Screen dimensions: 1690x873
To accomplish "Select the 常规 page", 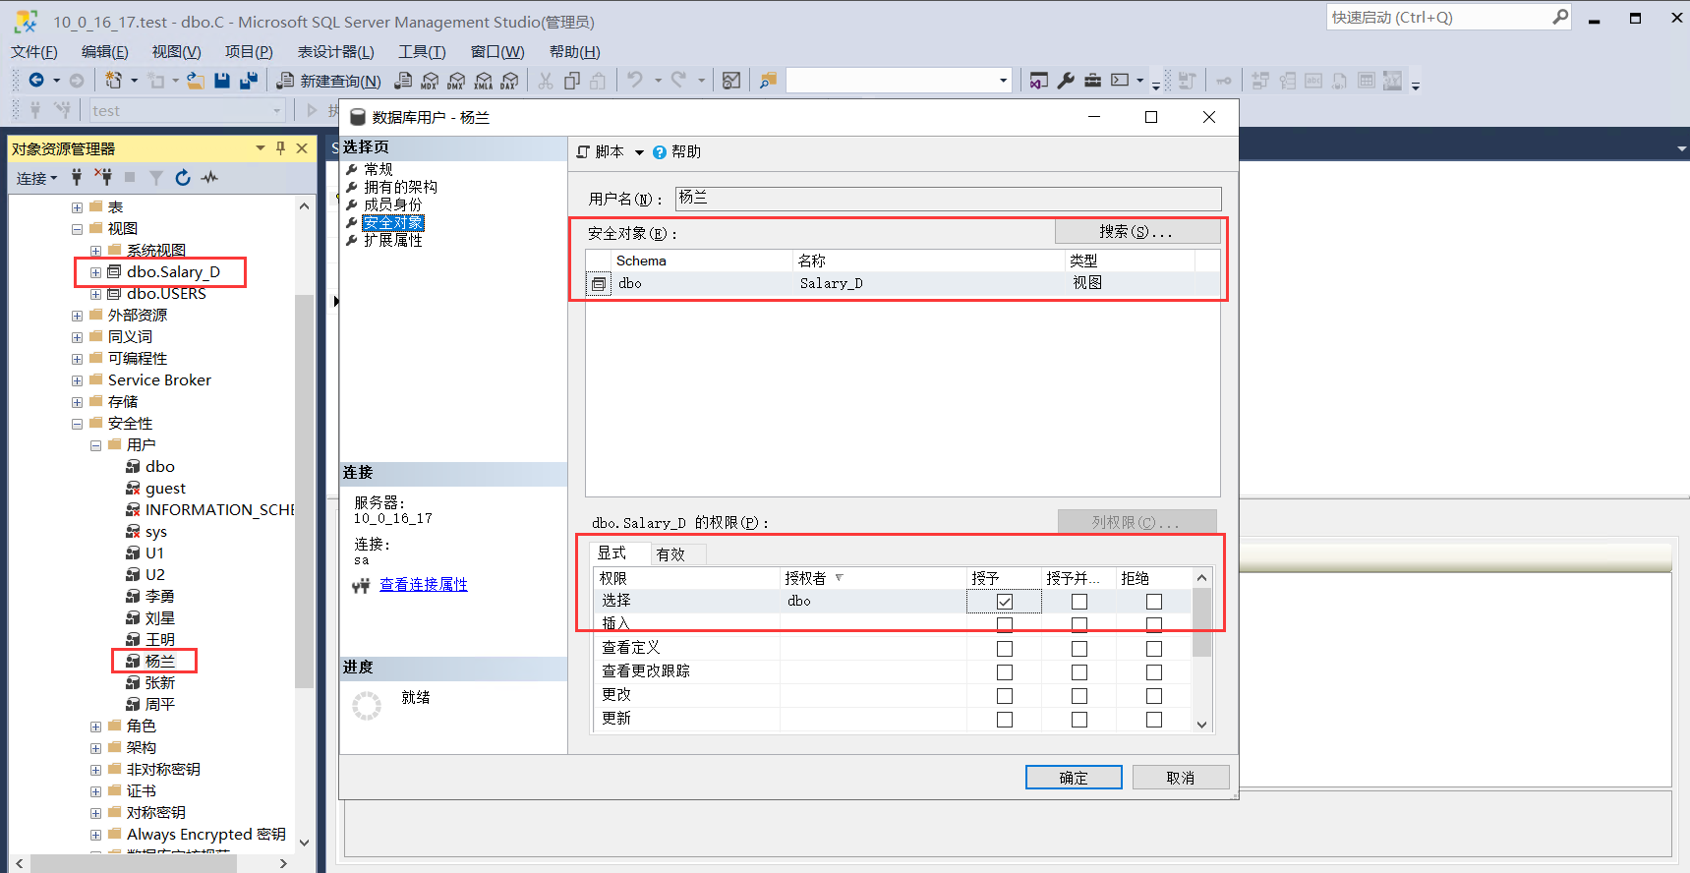I will (x=379, y=169).
